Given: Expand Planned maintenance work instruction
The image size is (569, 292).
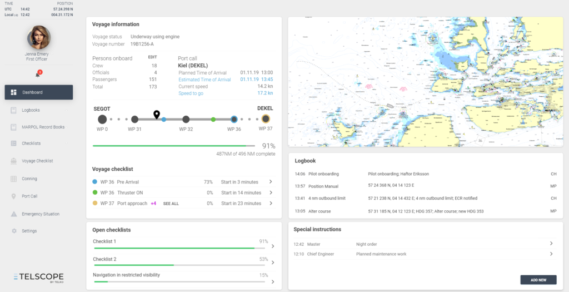Looking at the screenshot, I should coord(551,254).
